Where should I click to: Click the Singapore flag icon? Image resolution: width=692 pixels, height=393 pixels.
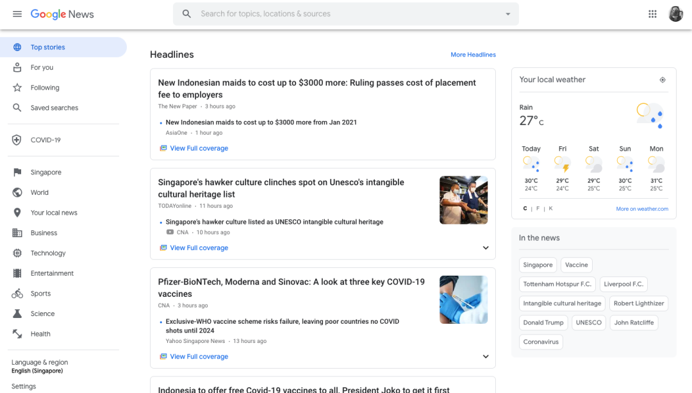pos(17,172)
